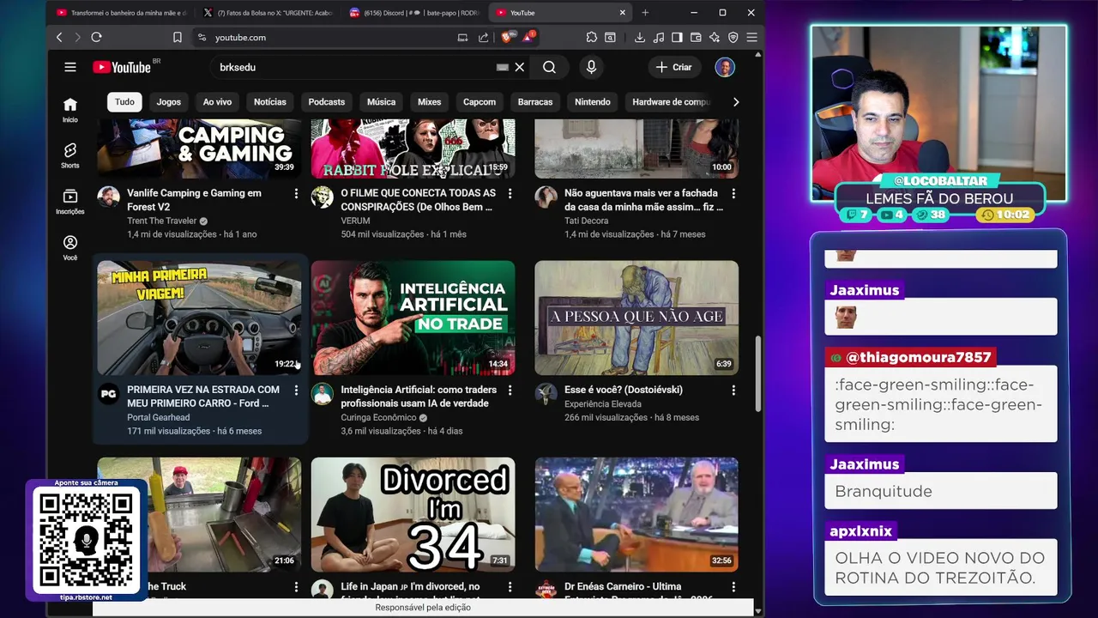Switch to the Discord browser tab
The image size is (1098, 618).
click(414, 13)
